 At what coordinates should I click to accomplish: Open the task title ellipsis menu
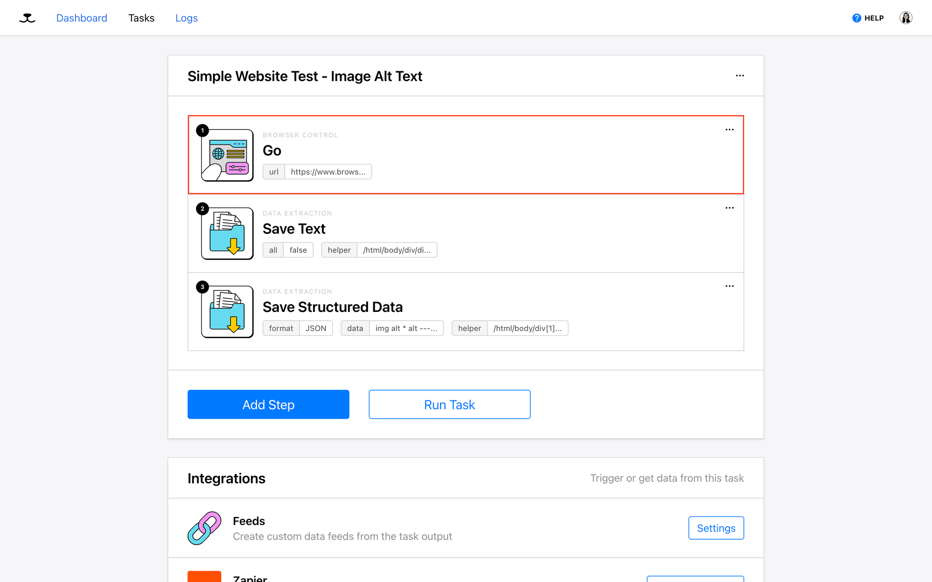(740, 75)
